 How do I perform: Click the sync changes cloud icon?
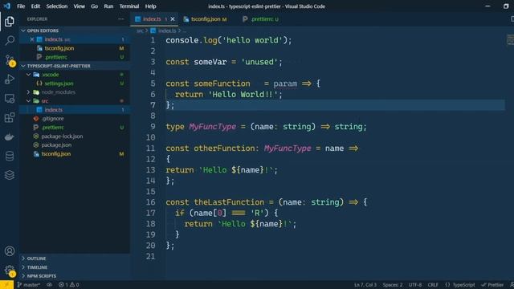click(49, 285)
